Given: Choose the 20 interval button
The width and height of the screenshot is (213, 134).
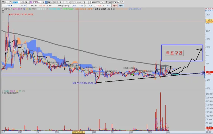Looking at the screenshot, I should click(75, 2).
